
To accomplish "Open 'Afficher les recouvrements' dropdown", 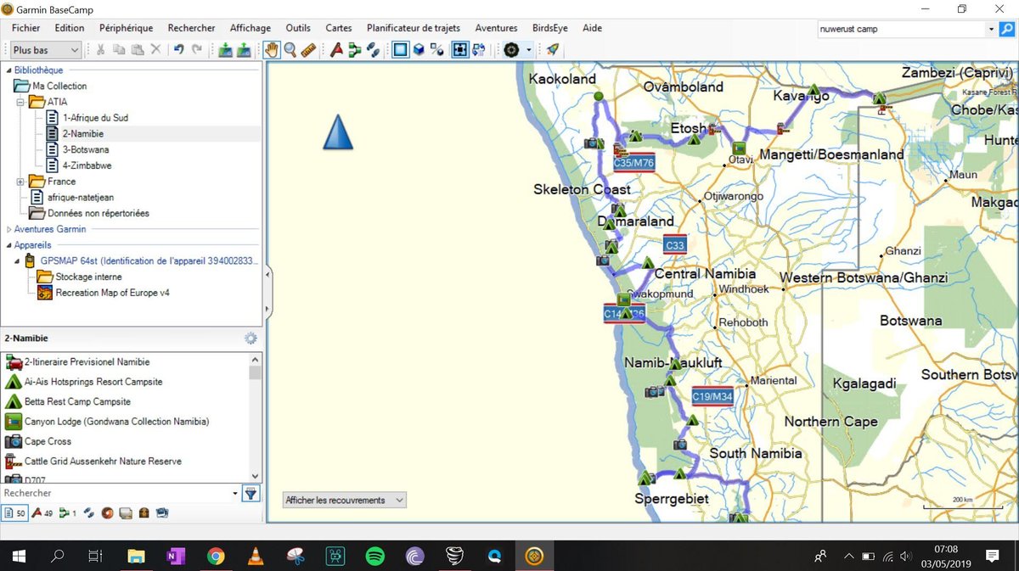I will 344,500.
